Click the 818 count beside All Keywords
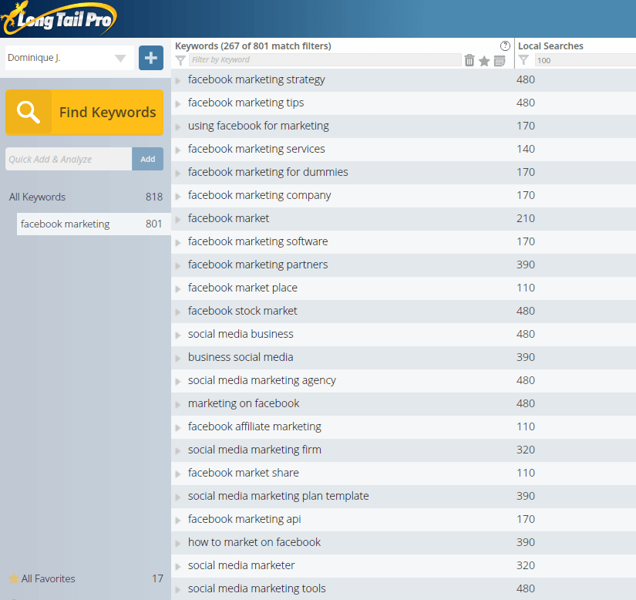636x600 pixels. point(154,197)
